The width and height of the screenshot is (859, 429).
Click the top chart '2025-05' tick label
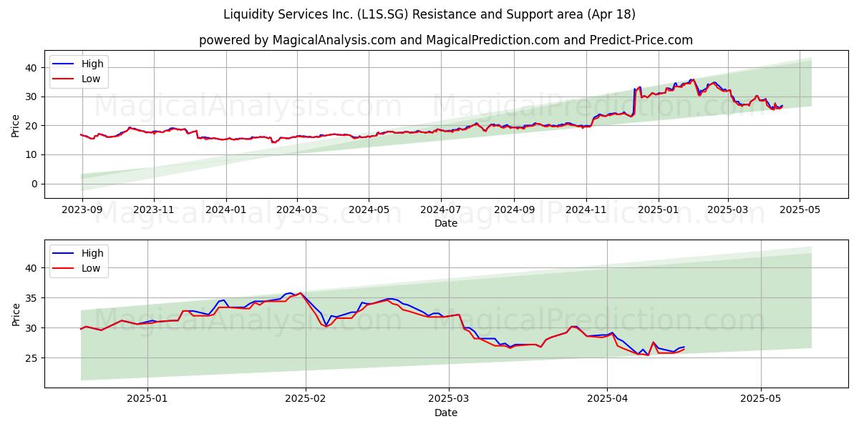point(801,210)
